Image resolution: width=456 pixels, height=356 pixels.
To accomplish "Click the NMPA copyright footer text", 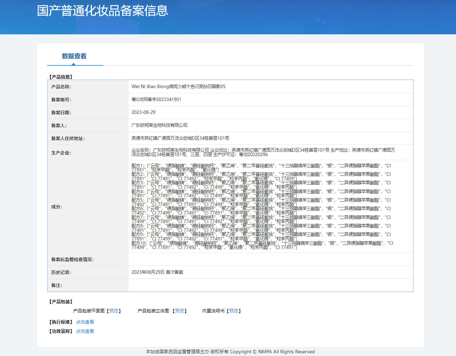I will click(x=230, y=352).
